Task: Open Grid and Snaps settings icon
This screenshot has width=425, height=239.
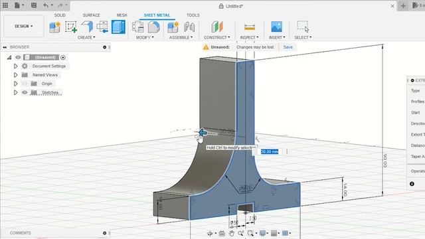Action: pyautogui.click(x=274, y=233)
